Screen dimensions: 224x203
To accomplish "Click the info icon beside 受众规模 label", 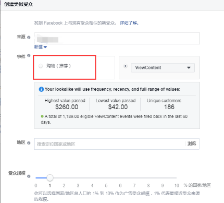I will click(29, 176).
